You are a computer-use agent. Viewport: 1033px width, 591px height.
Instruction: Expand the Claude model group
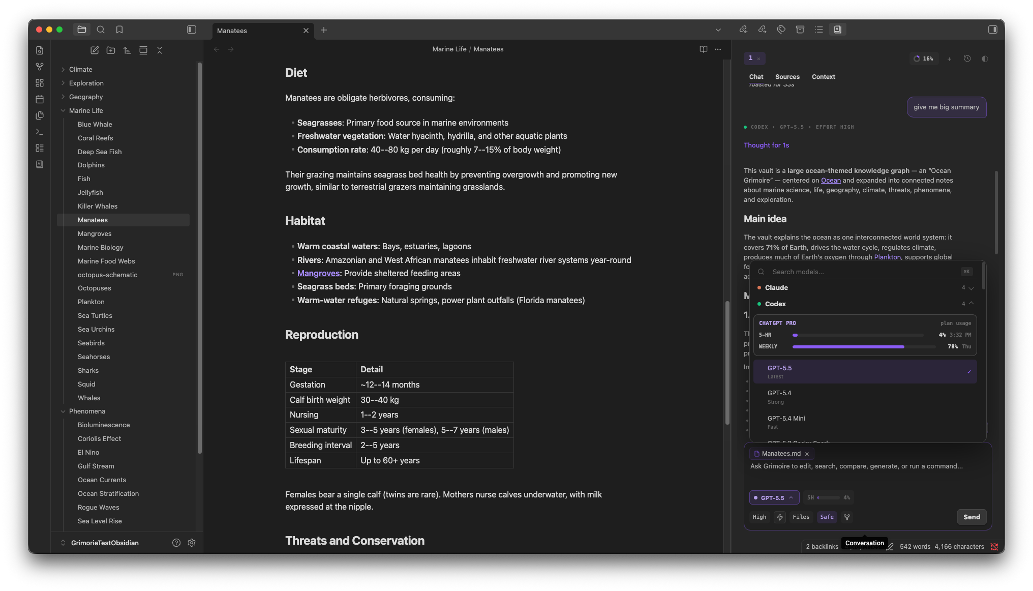pyautogui.click(x=866, y=288)
